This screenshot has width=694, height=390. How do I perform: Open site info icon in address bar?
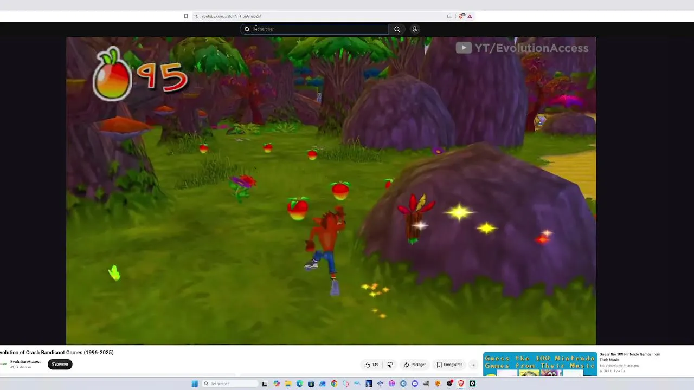(196, 16)
